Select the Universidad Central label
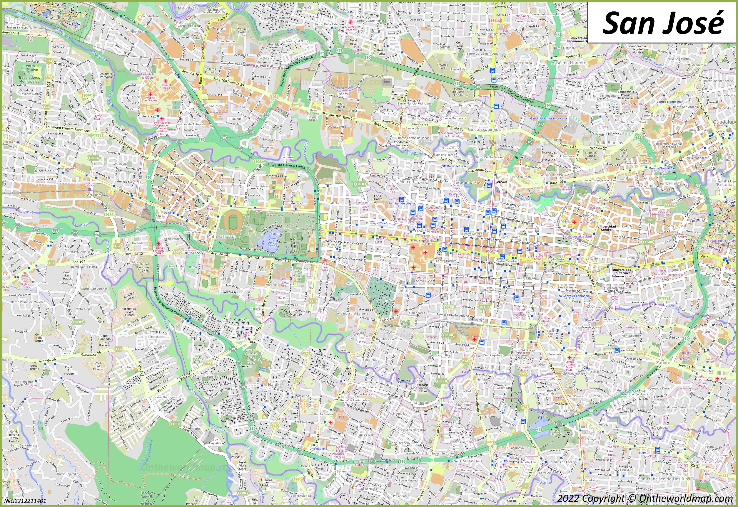Viewport: 738px width, 507px height. pos(607,228)
